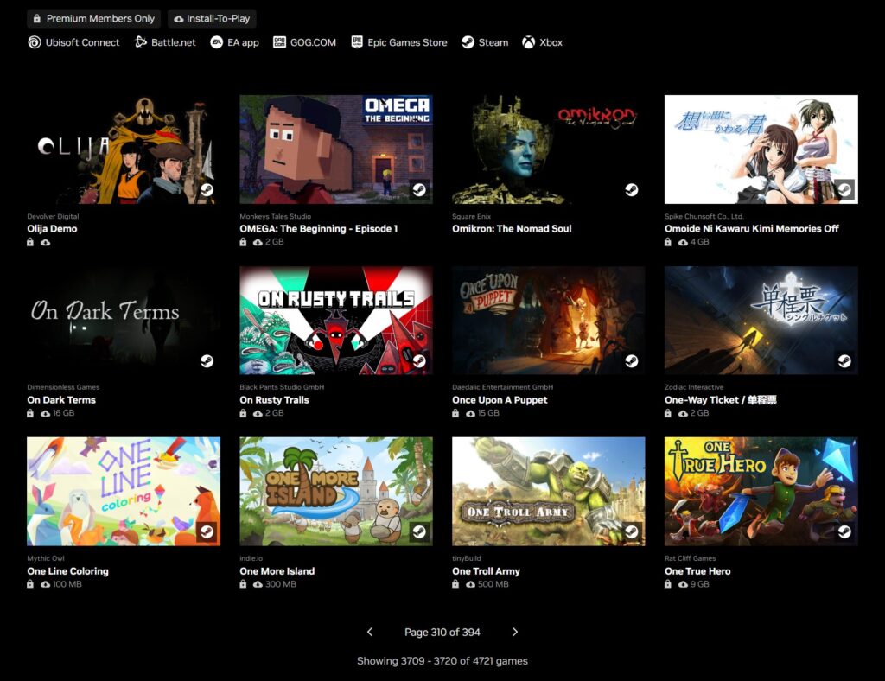The height and width of the screenshot is (681, 885).
Task: Click the Steam badge on Olija Demo thumbnail
Action: [x=206, y=188]
